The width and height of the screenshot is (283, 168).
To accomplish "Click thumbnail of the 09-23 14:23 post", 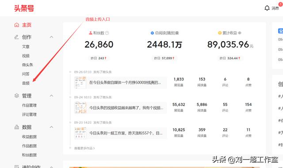I will pos(80,133).
